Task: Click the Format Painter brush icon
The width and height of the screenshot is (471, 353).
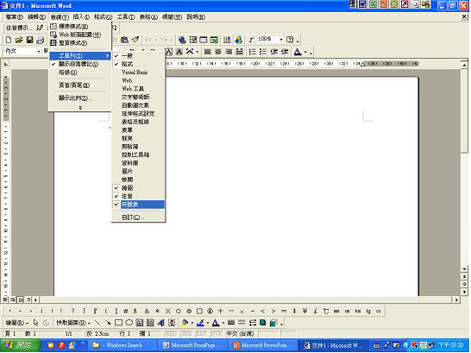Action: point(135,40)
